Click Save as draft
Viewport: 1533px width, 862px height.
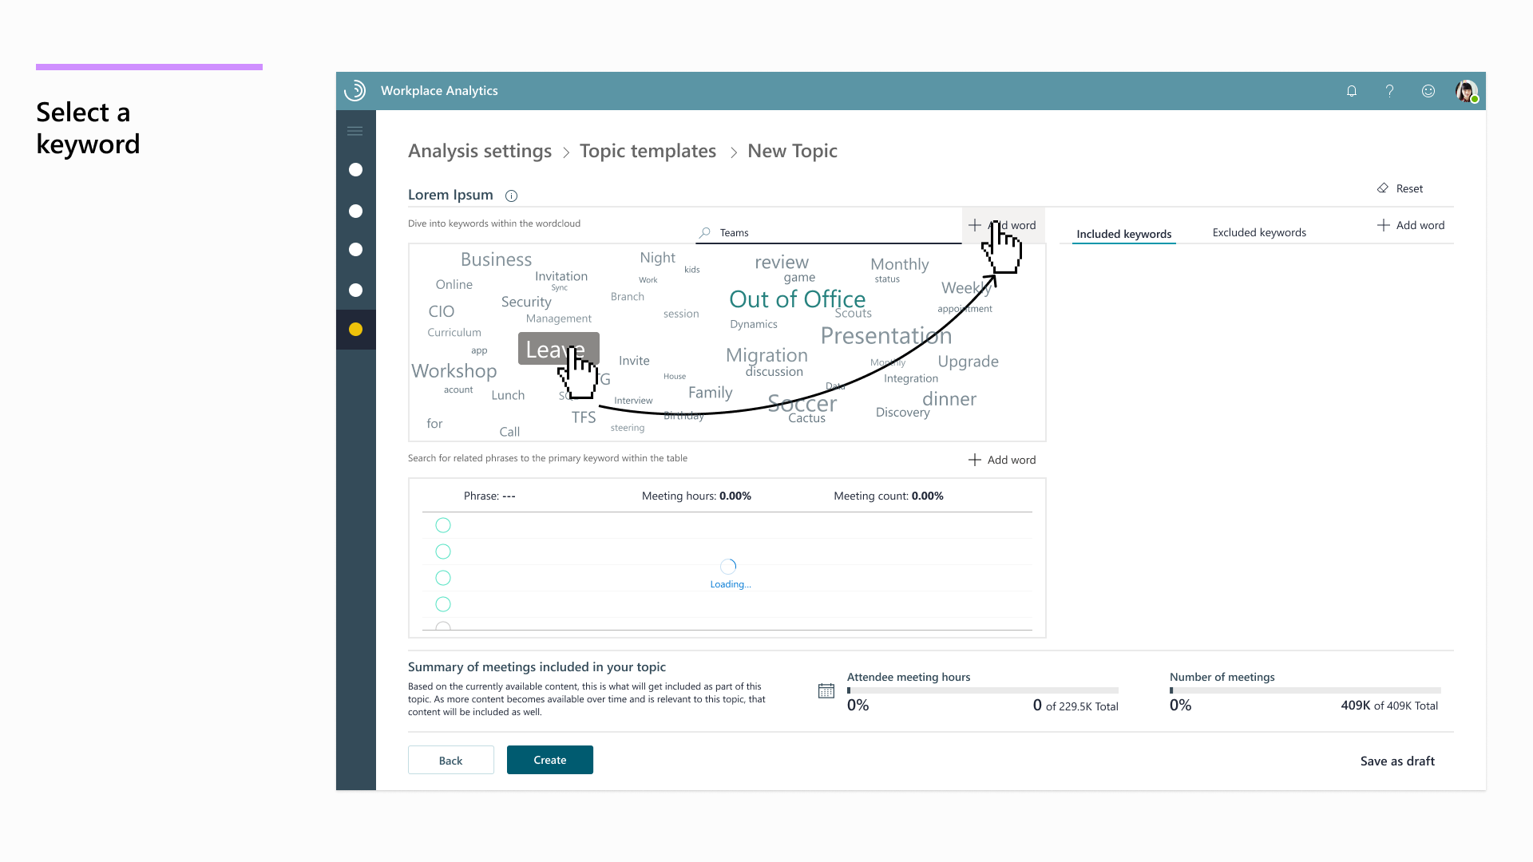click(x=1396, y=761)
